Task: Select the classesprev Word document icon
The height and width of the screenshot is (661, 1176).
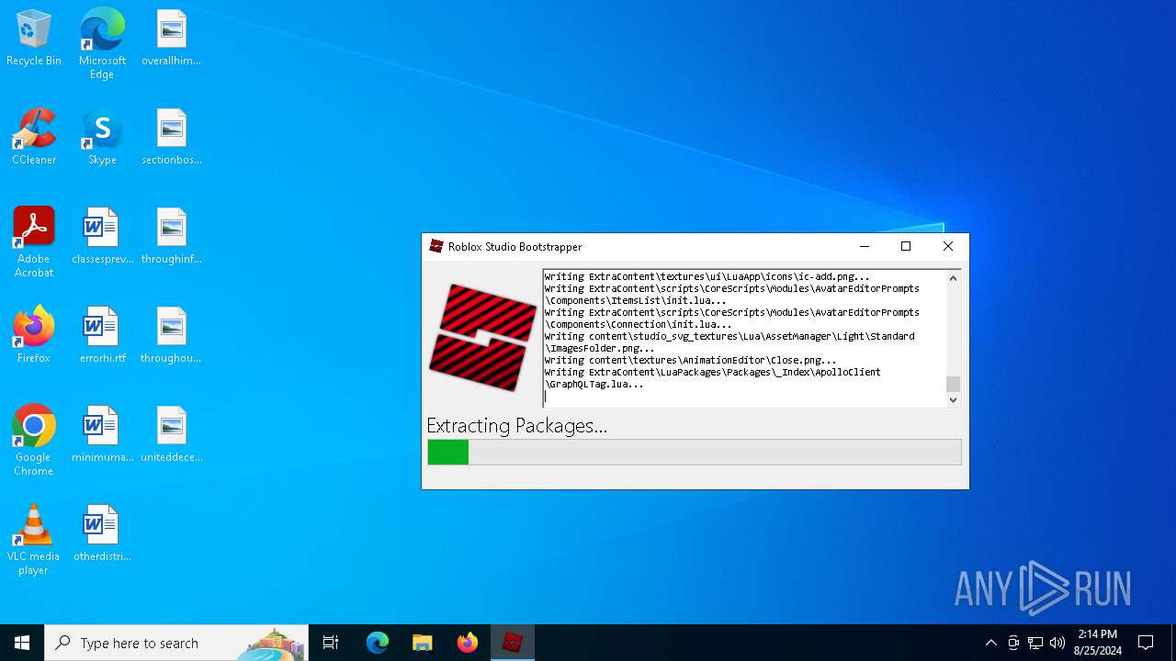Action: (x=102, y=235)
